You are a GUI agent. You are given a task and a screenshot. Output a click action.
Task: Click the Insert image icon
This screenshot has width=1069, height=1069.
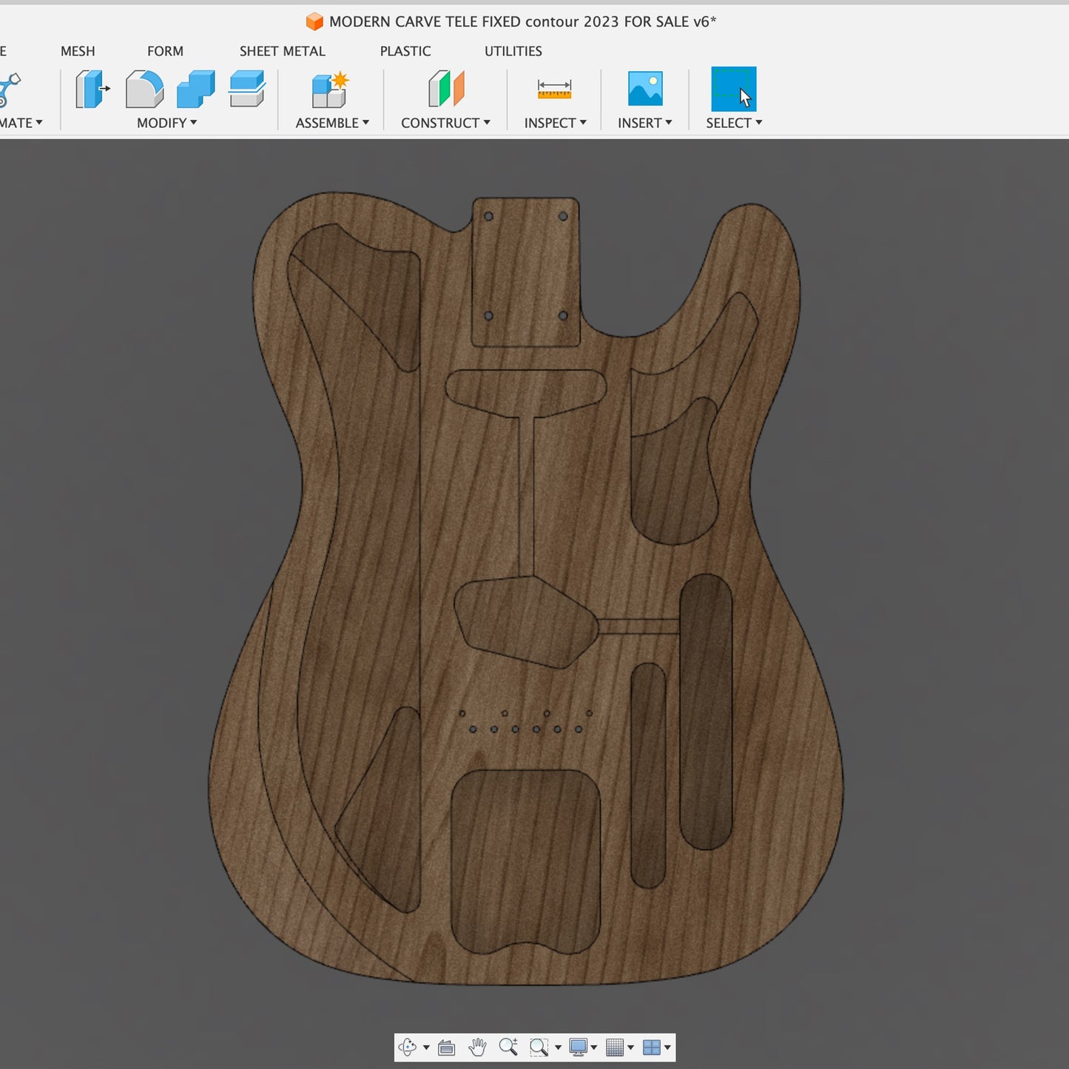coord(645,90)
